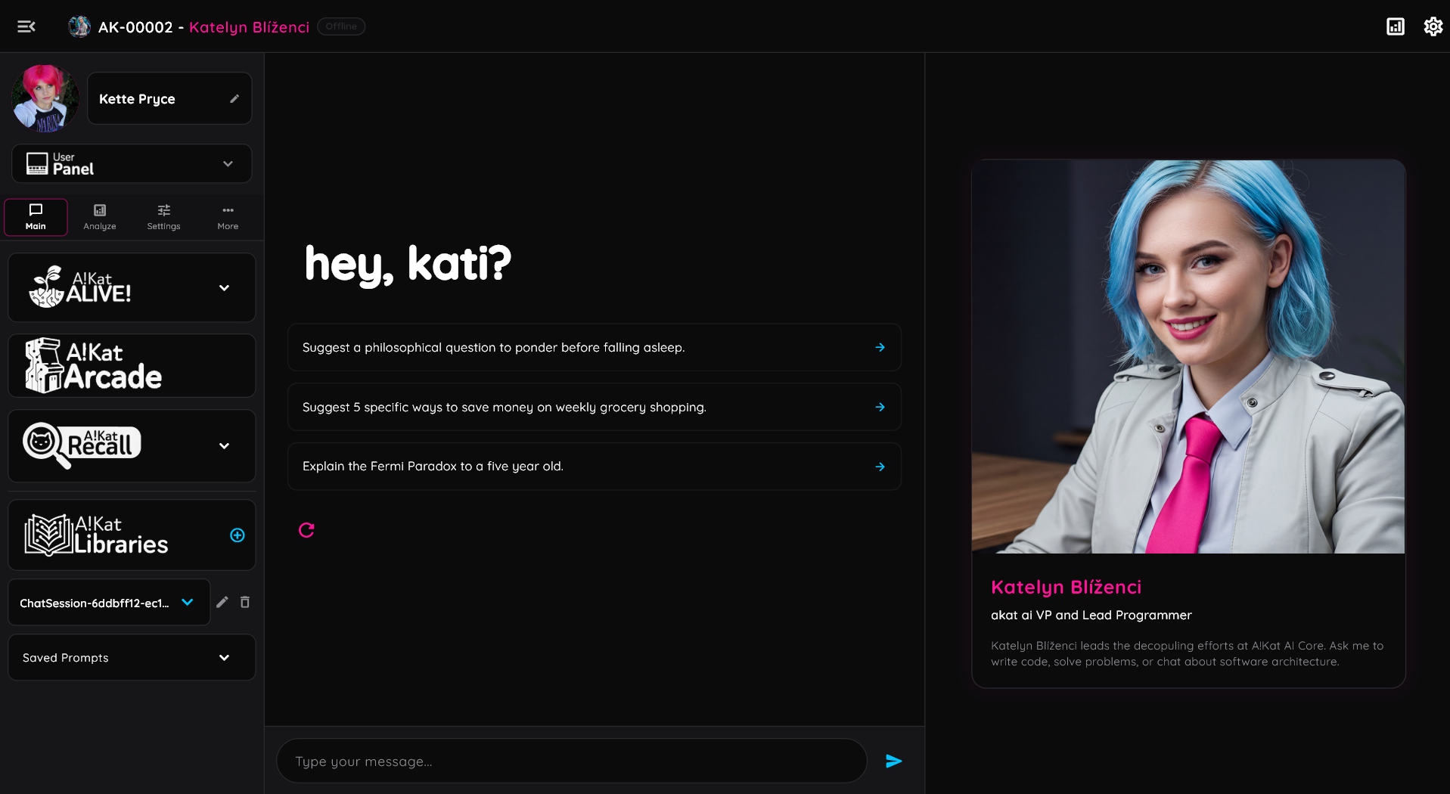The image size is (1450, 794).
Task: Click 'akat ai VP and Lead Programmer' text
Action: point(1091,615)
